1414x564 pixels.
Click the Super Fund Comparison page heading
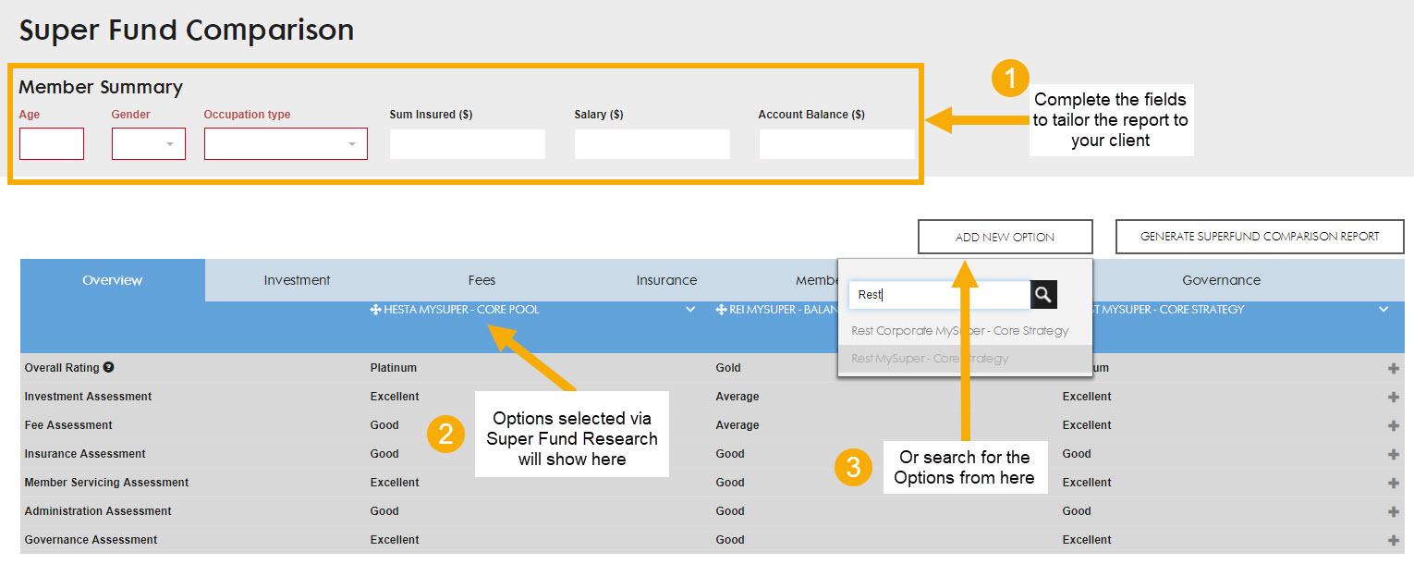point(187,30)
